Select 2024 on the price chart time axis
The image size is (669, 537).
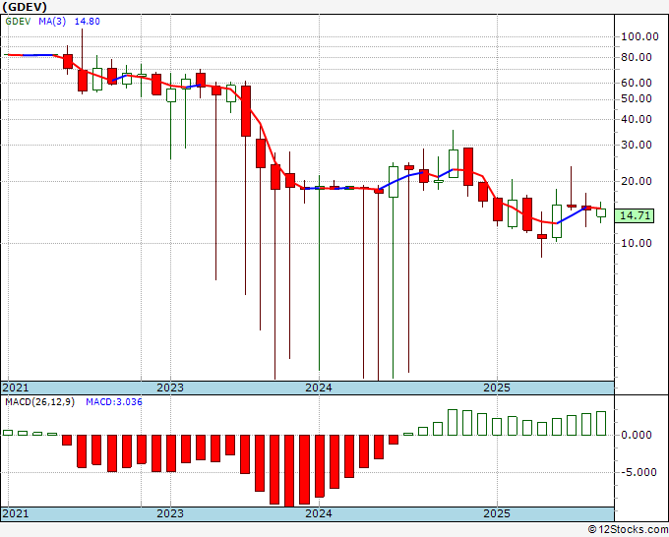tap(319, 388)
